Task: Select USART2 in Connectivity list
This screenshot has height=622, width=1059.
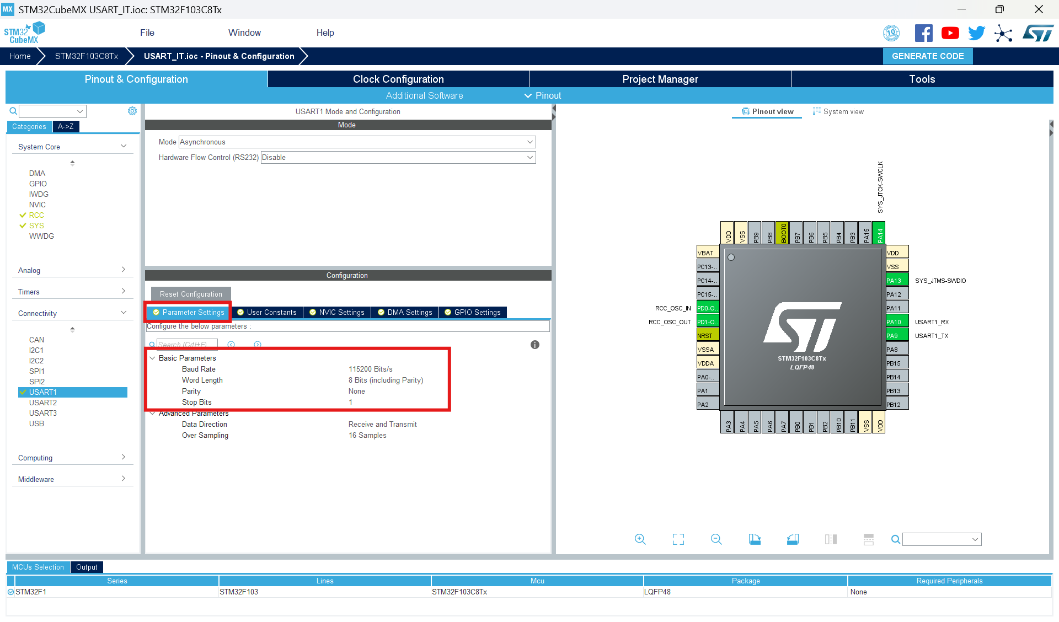Action: (43, 403)
